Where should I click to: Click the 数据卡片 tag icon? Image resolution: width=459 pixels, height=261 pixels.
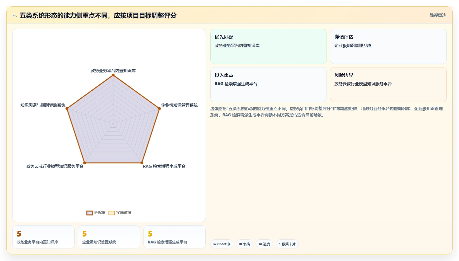(x=280, y=244)
